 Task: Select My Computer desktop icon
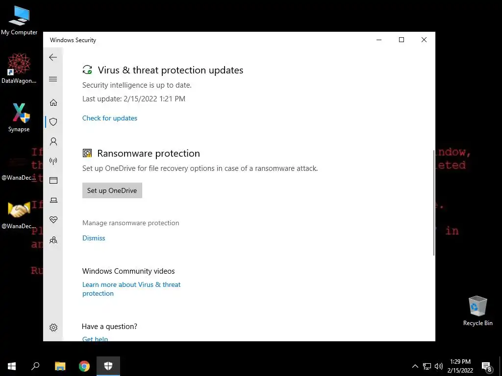point(19,21)
